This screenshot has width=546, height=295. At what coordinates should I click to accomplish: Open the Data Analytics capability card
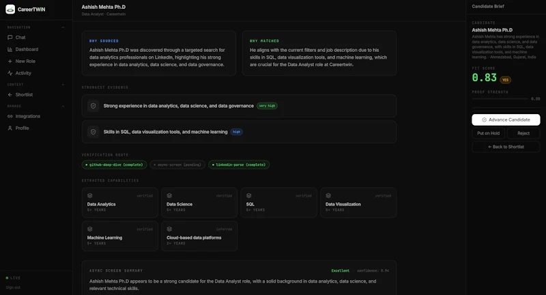click(x=120, y=202)
